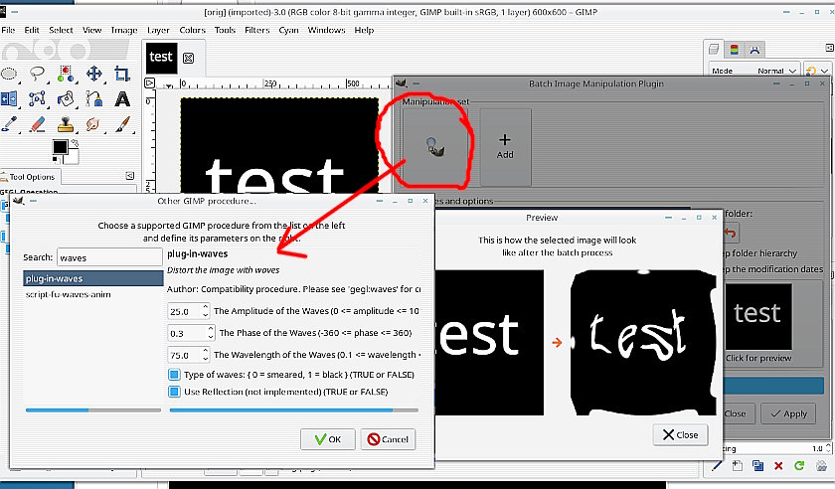The width and height of the screenshot is (835, 489).
Task: Select the Select by Color tool
Action: pyautogui.click(x=66, y=74)
